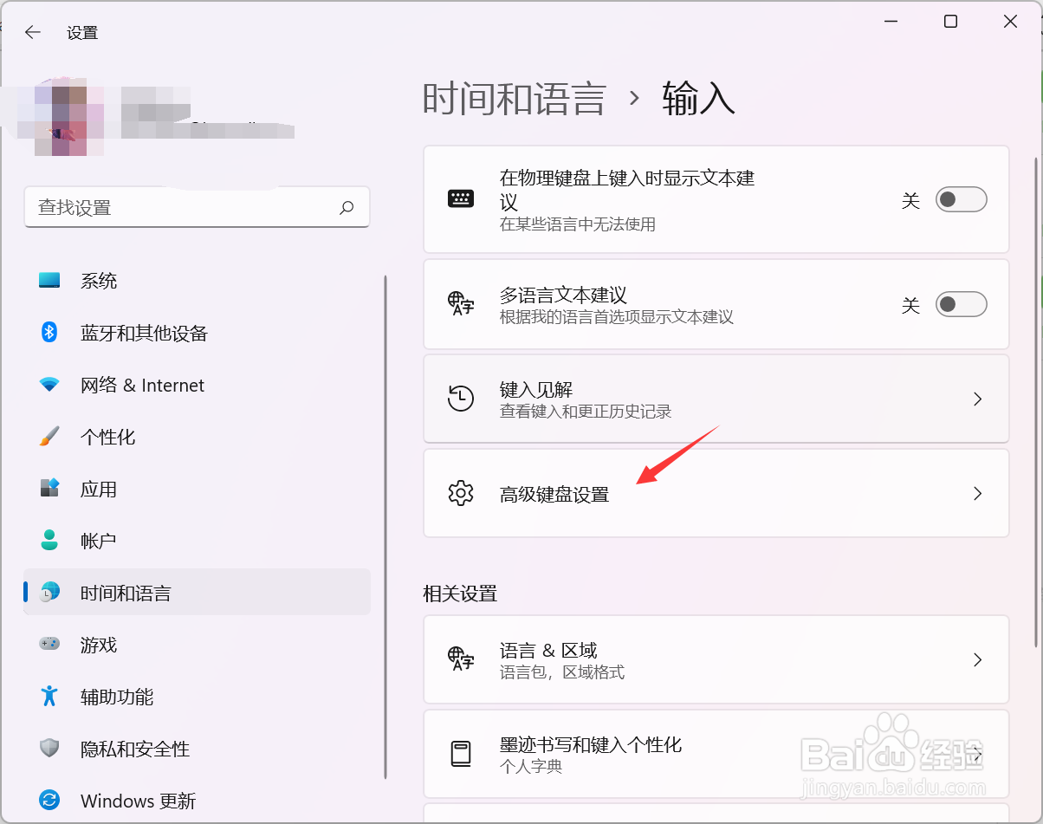This screenshot has height=824, width=1043.
Task: Expand 键入见解 to view typing history
Action: 716,399
